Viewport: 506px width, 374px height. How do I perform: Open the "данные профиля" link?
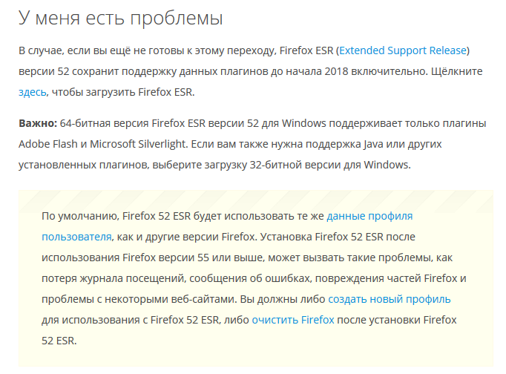[x=369, y=216]
